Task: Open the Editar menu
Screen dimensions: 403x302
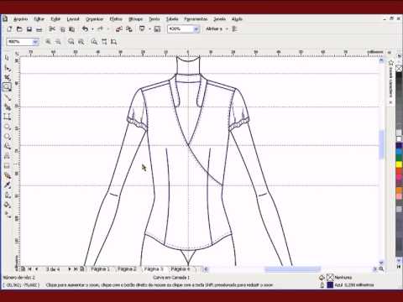Action: 39,19
